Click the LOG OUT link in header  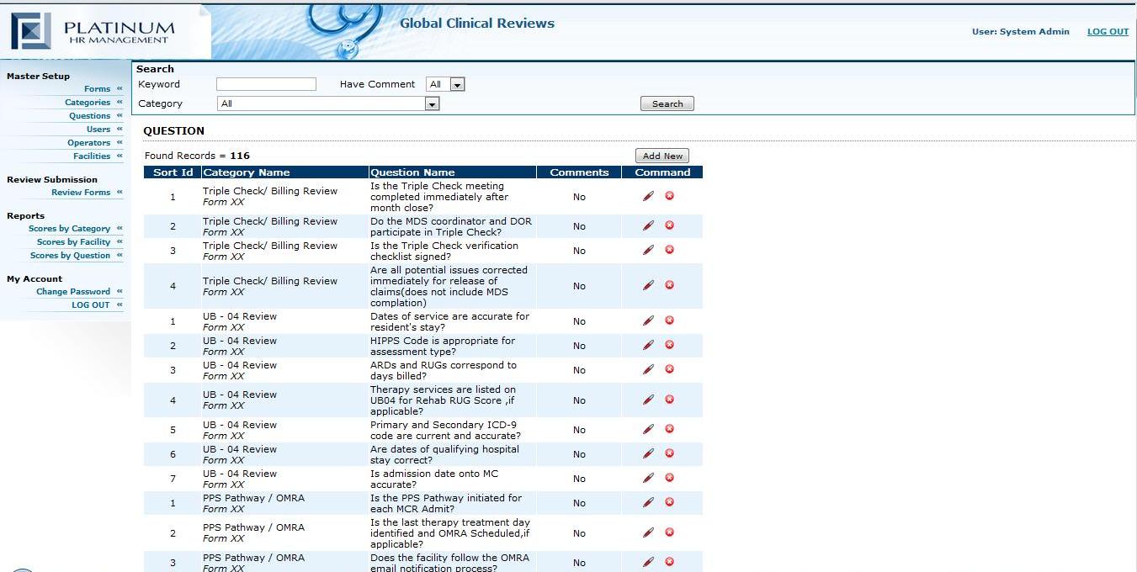coord(1108,32)
